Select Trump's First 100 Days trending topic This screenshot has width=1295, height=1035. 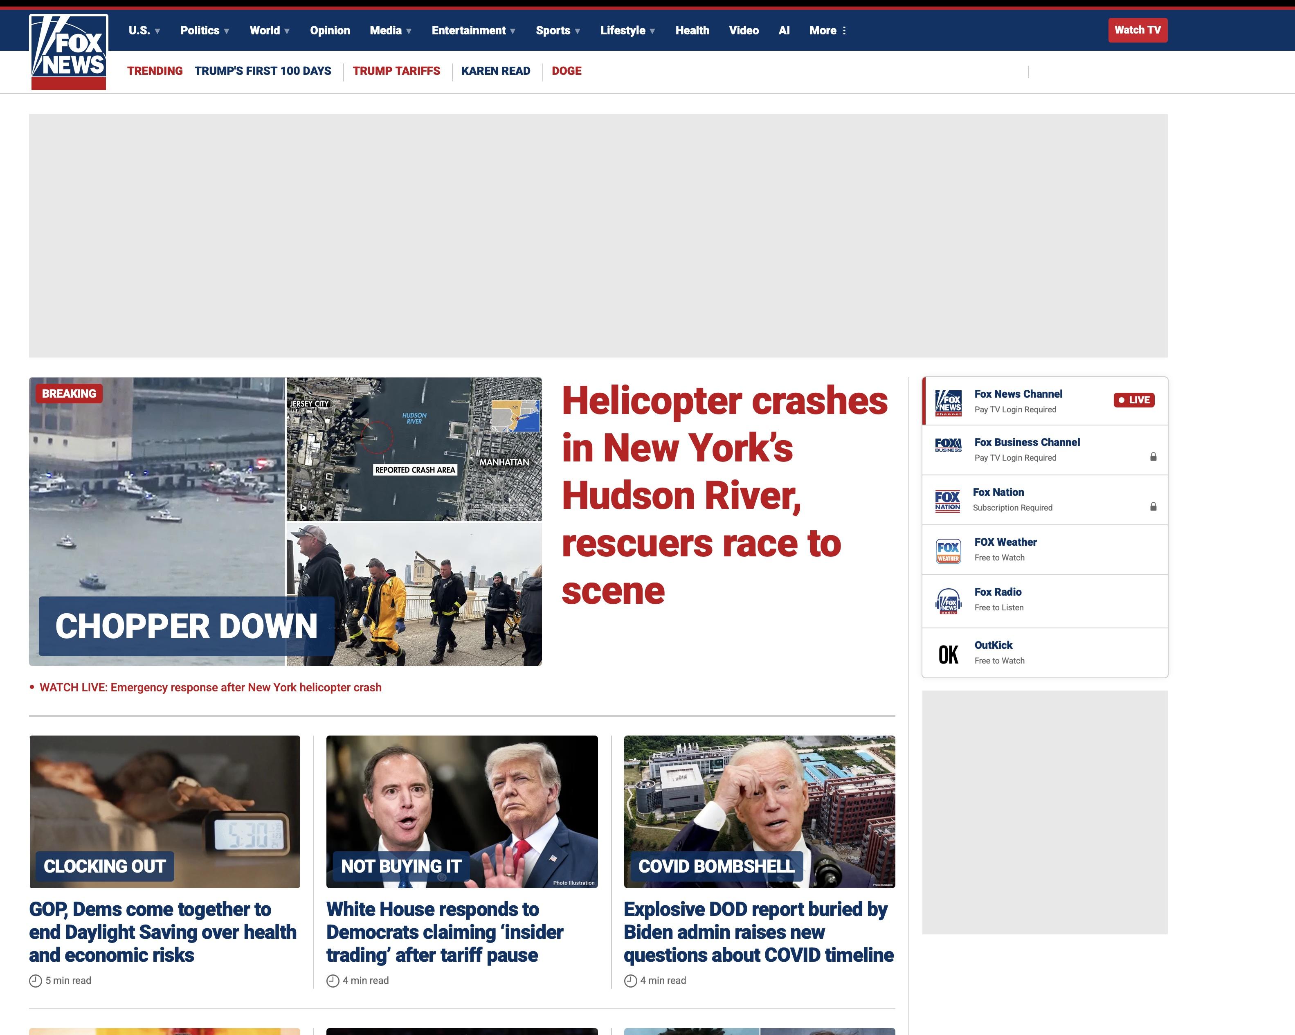pyautogui.click(x=263, y=71)
